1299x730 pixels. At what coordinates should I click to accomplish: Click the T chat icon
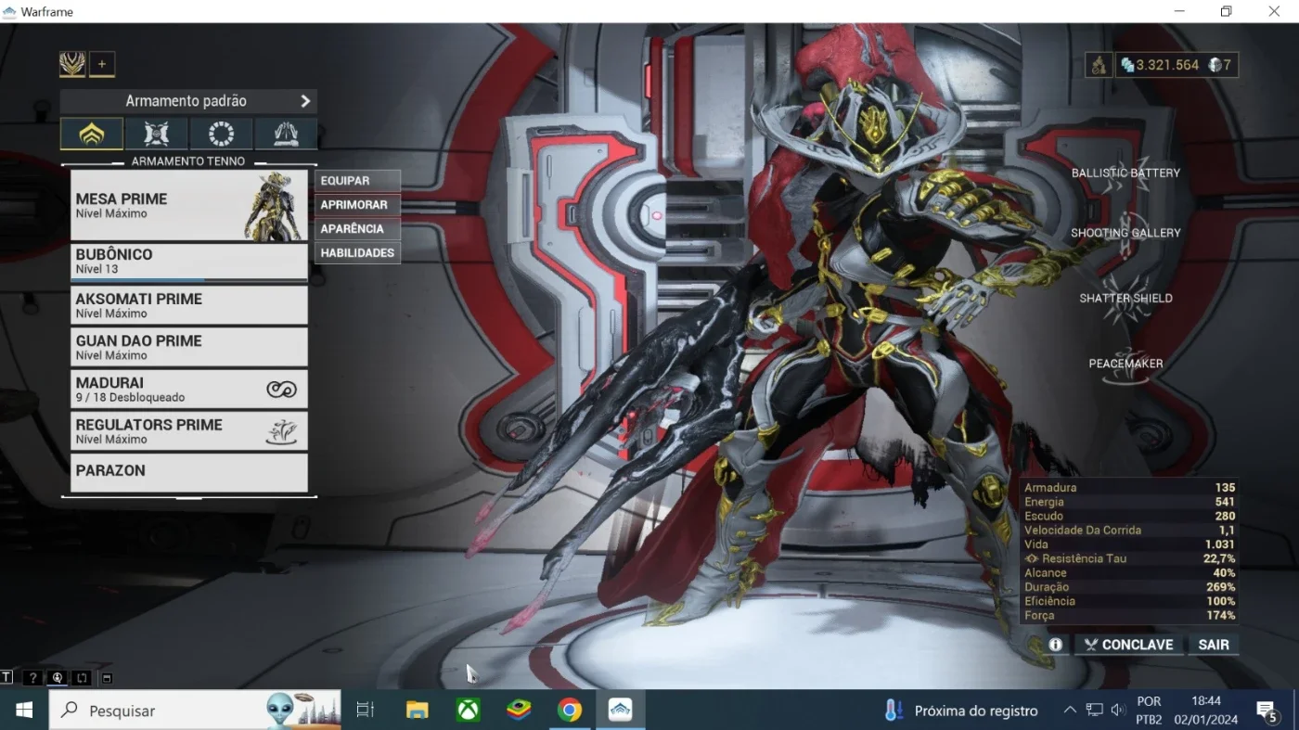point(7,677)
